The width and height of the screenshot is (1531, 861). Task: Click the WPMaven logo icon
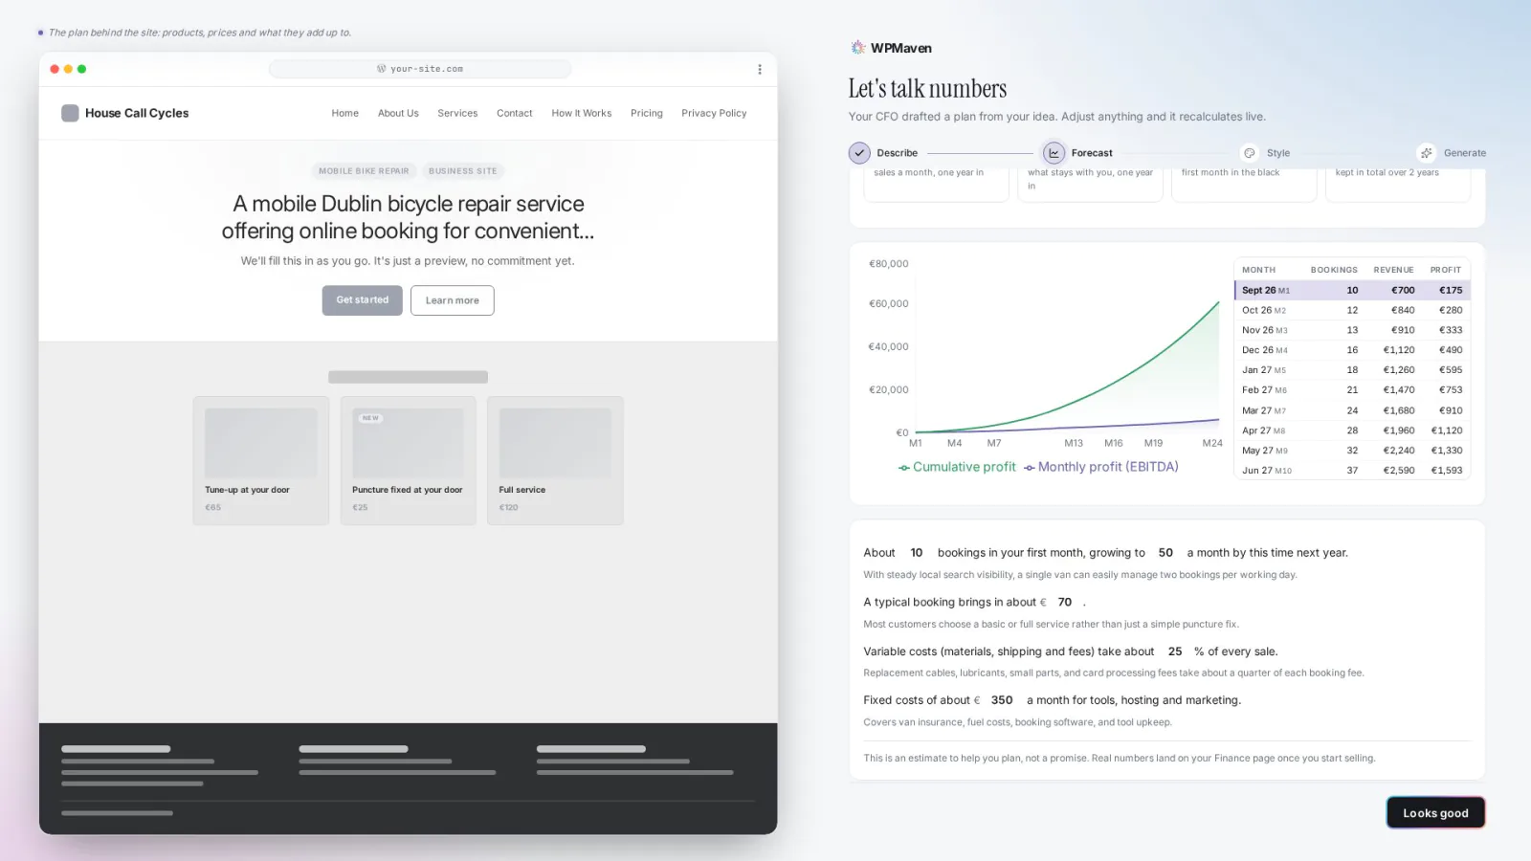[x=857, y=48]
